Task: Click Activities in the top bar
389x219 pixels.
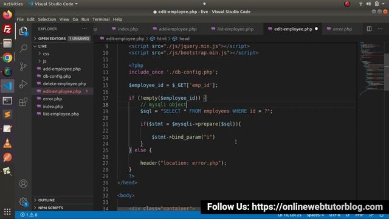Action: pos(13,4)
